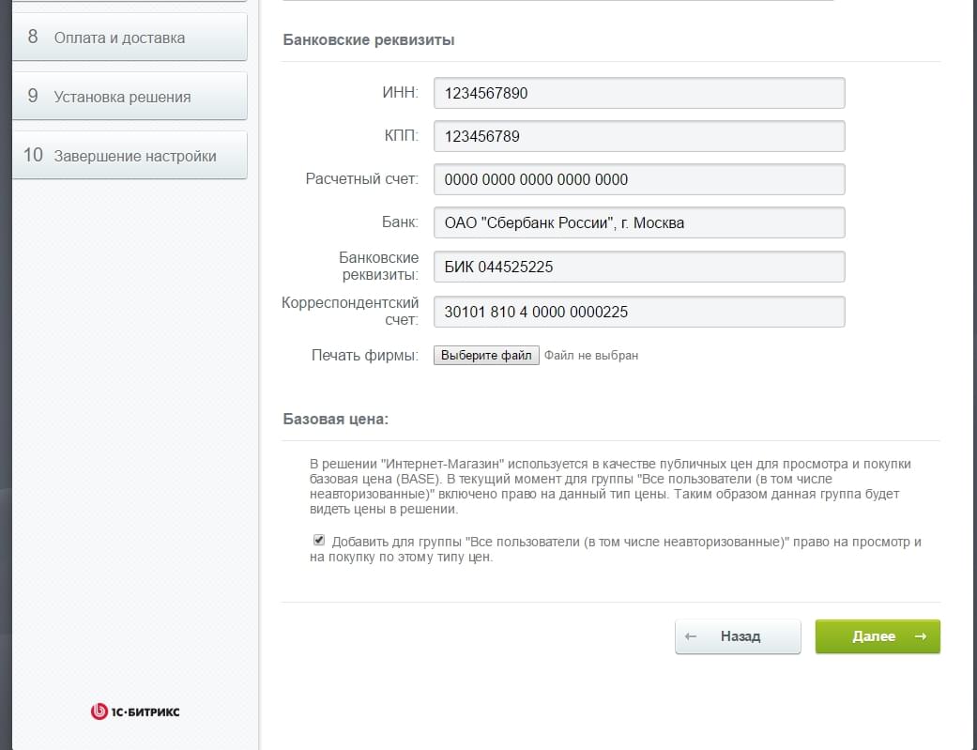Click the Добавить для группы checkbox label text
Screen dimensions: 977x750
616,549
